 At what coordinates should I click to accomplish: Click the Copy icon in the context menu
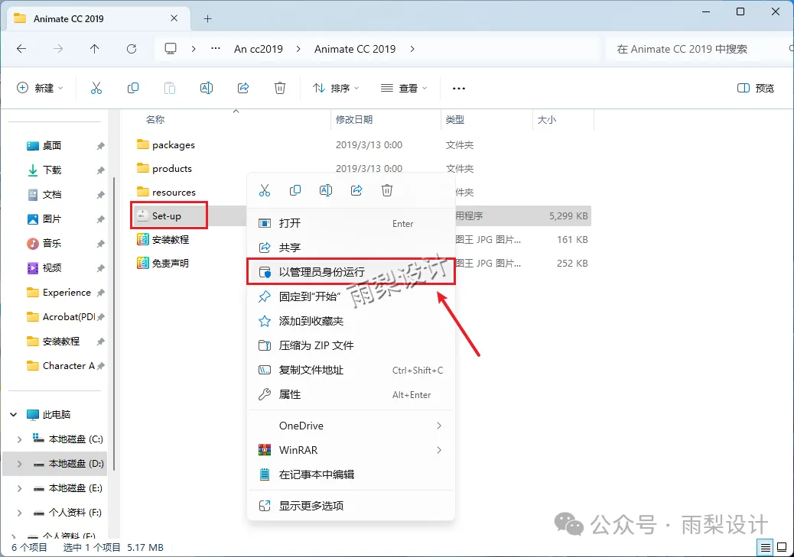point(295,190)
